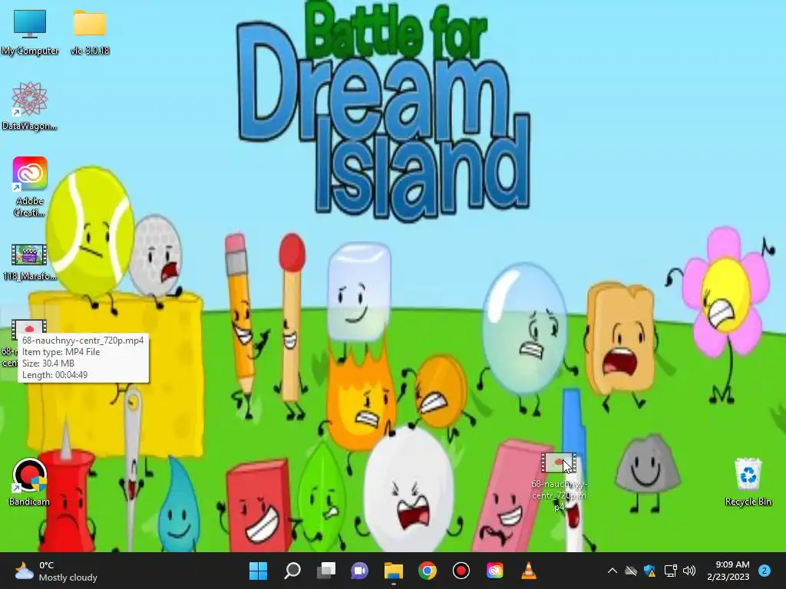Viewport: 786px width, 589px height.
Task: Click the crossed-out cloud tray icon
Action: coord(631,571)
